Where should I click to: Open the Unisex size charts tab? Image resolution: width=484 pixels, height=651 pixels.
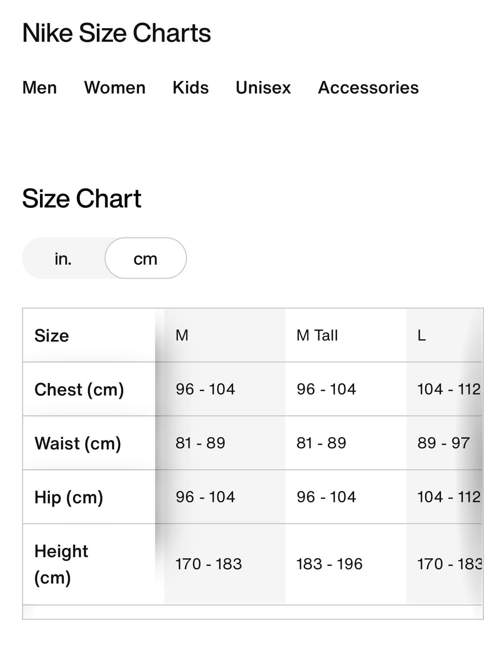263,88
